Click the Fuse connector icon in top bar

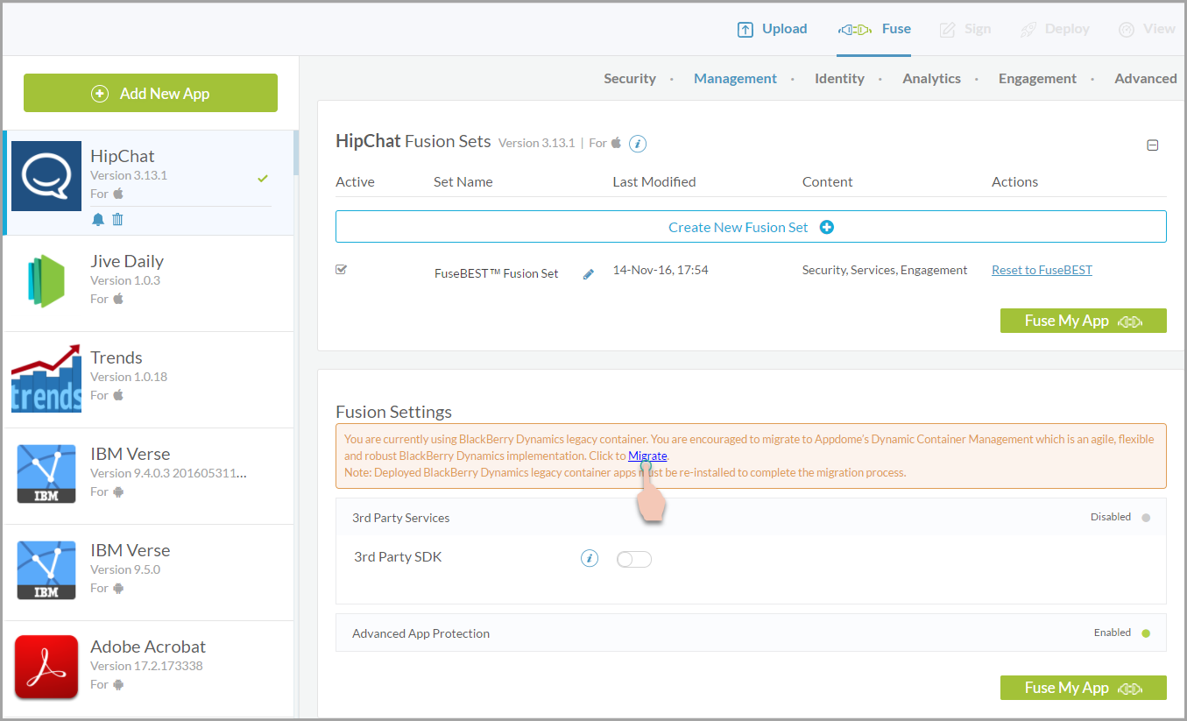(x=855, y=30)
